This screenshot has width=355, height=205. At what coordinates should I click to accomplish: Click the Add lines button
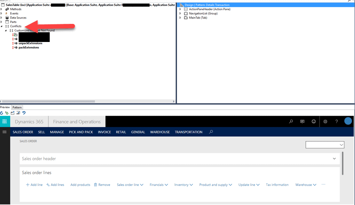[55, 185]
